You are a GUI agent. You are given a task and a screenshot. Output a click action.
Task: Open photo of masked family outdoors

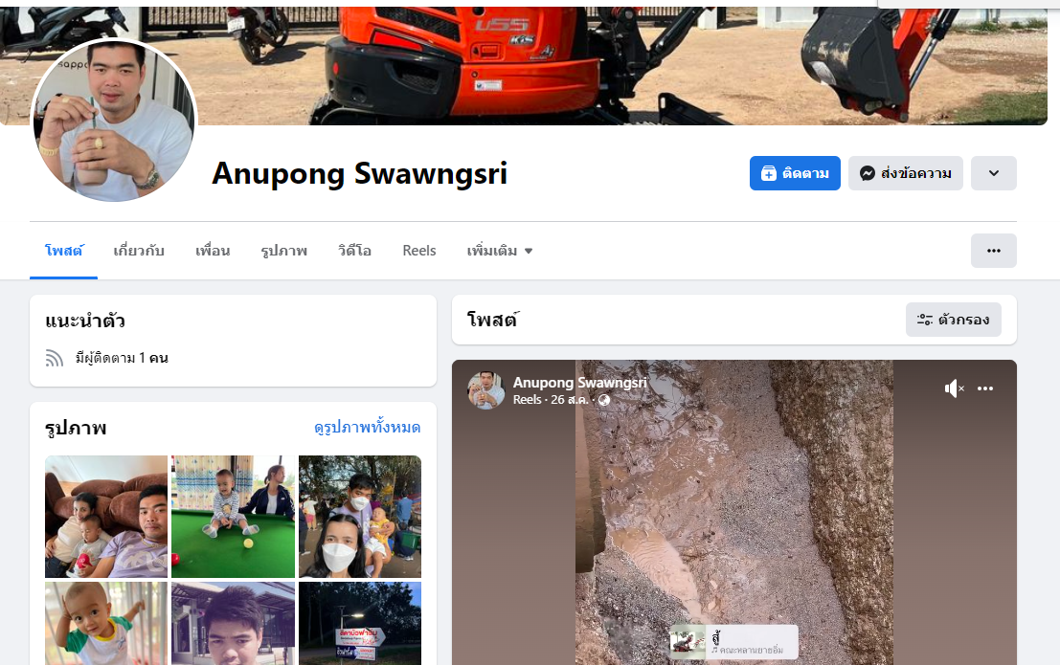coord(360,517)
